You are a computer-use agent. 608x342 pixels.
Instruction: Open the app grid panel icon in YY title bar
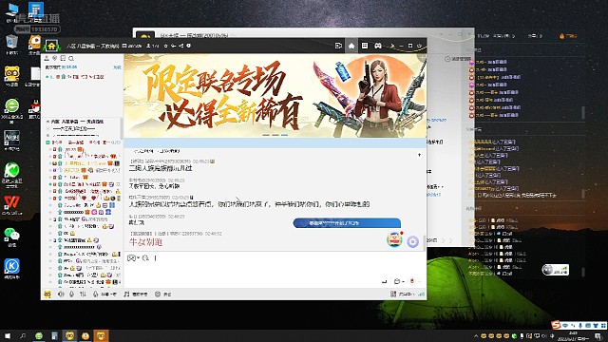tap(365, 46)
